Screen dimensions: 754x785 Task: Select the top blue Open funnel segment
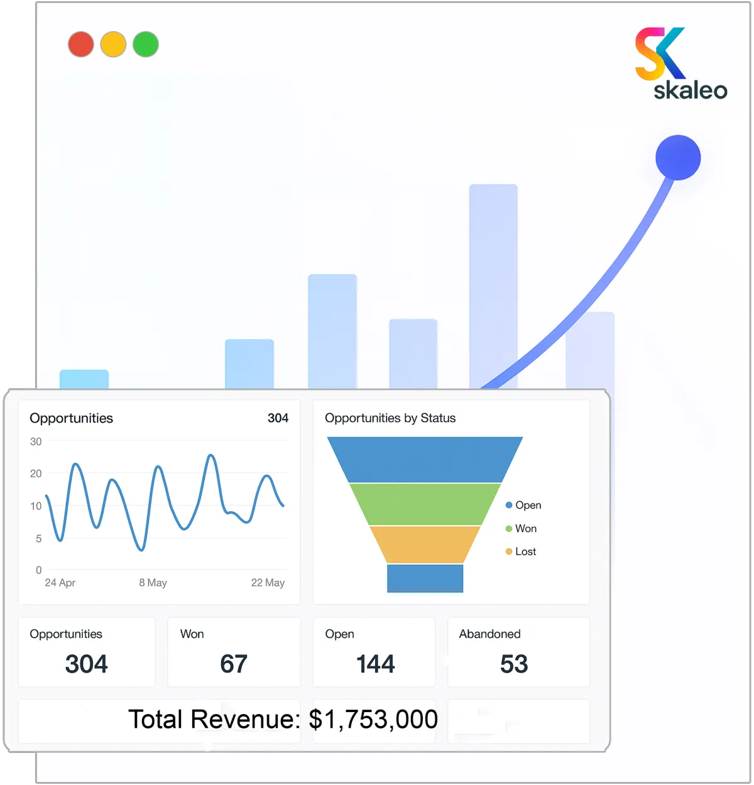[425, 460]
